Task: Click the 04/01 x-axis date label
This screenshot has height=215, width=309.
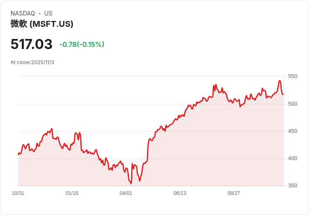Action: pyautogui.click(x=126, y=193)
